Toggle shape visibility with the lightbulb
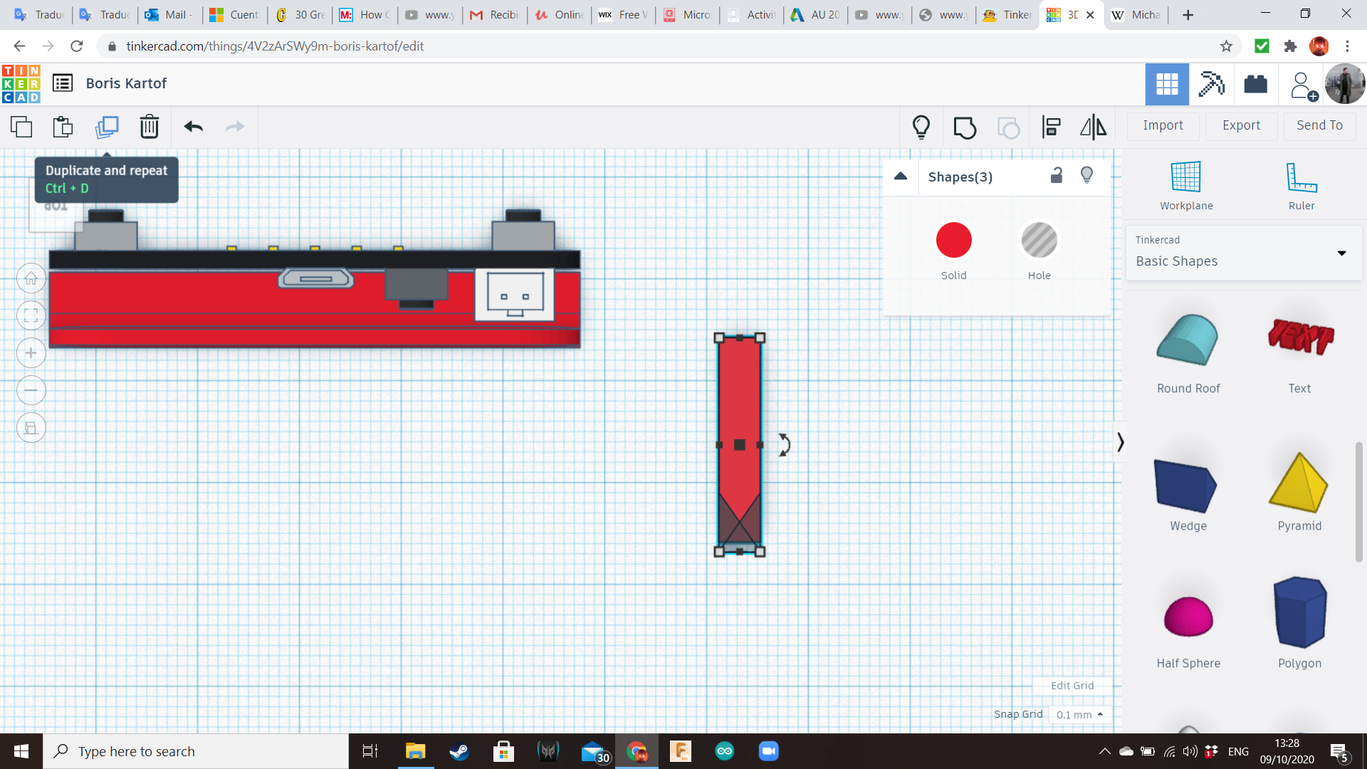This screenshot has height=769, width=1367. tap(1086, 175)
